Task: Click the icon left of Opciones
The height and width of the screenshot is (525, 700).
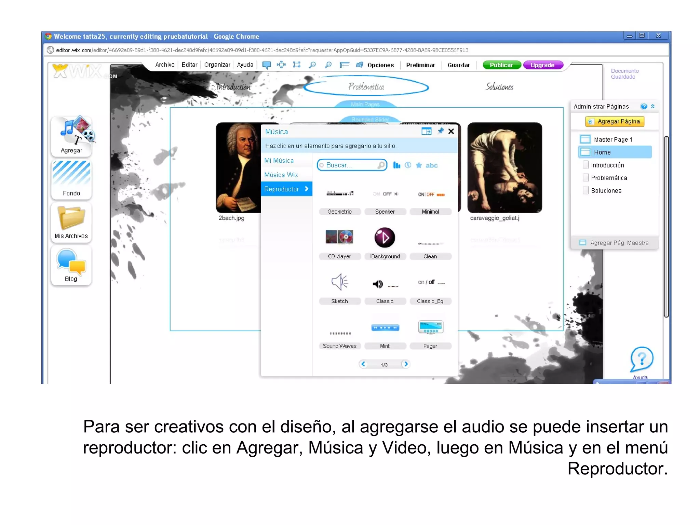Action: click(x=360, y=65)
